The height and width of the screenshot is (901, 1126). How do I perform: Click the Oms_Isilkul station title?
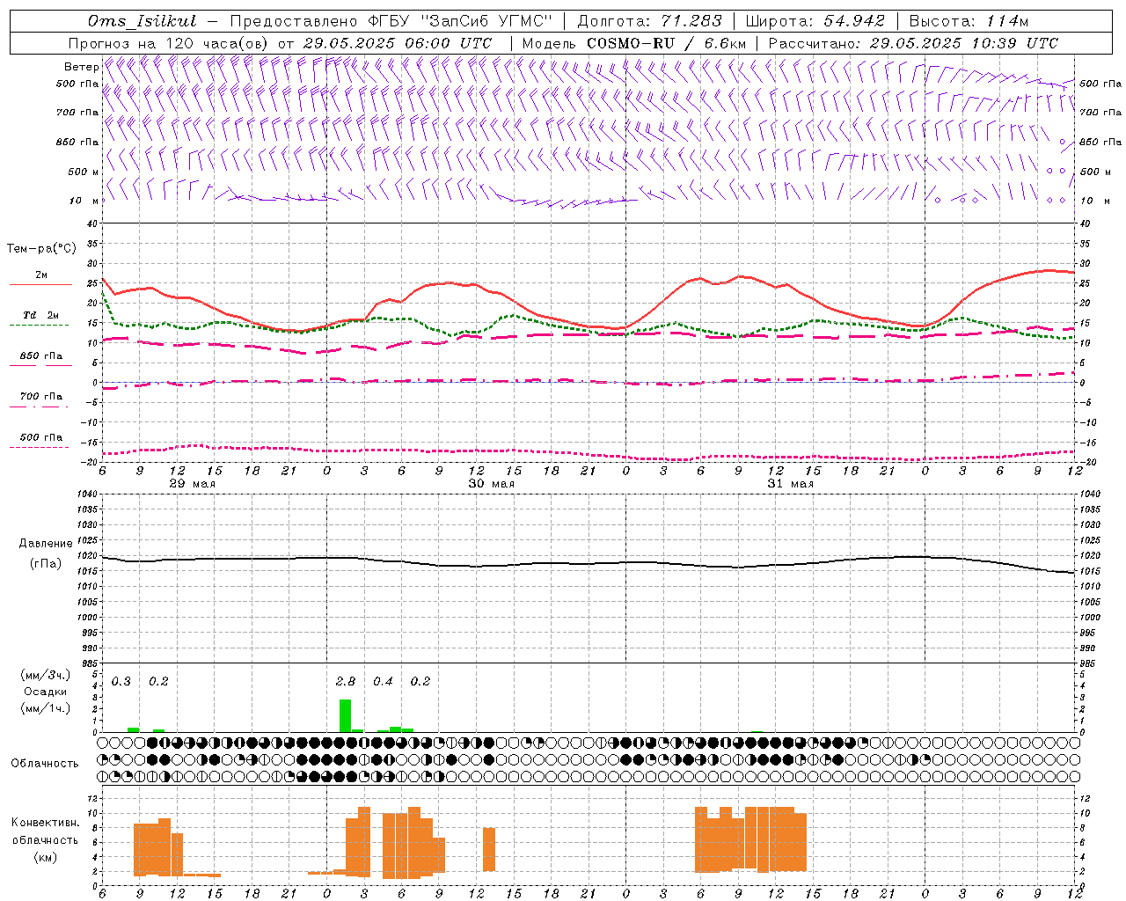[x=143, y=21]
